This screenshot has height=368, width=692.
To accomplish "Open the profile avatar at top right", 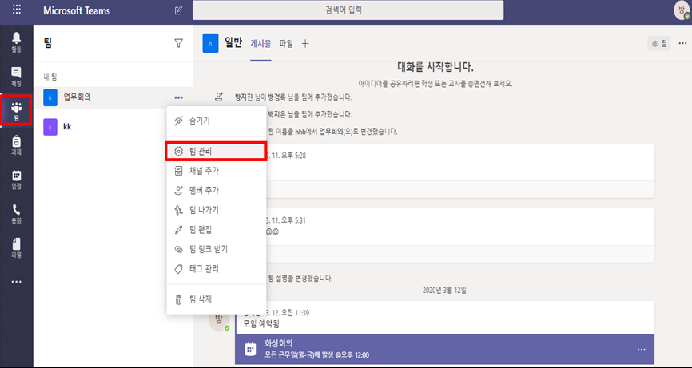I will click(x=682, y=10).
